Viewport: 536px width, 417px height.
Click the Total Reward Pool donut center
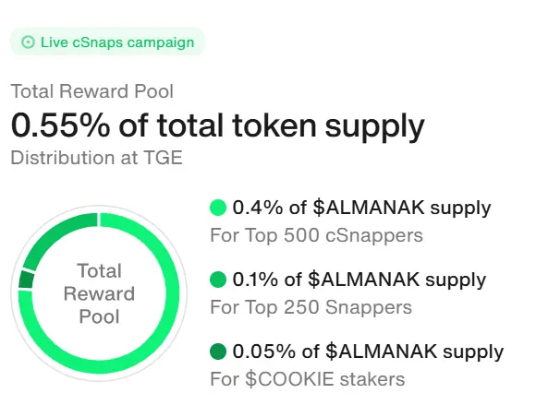tap(99, 293)
